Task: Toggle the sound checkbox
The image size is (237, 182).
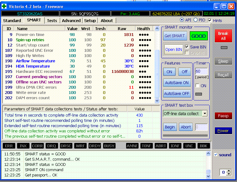Action: [216, 155]
